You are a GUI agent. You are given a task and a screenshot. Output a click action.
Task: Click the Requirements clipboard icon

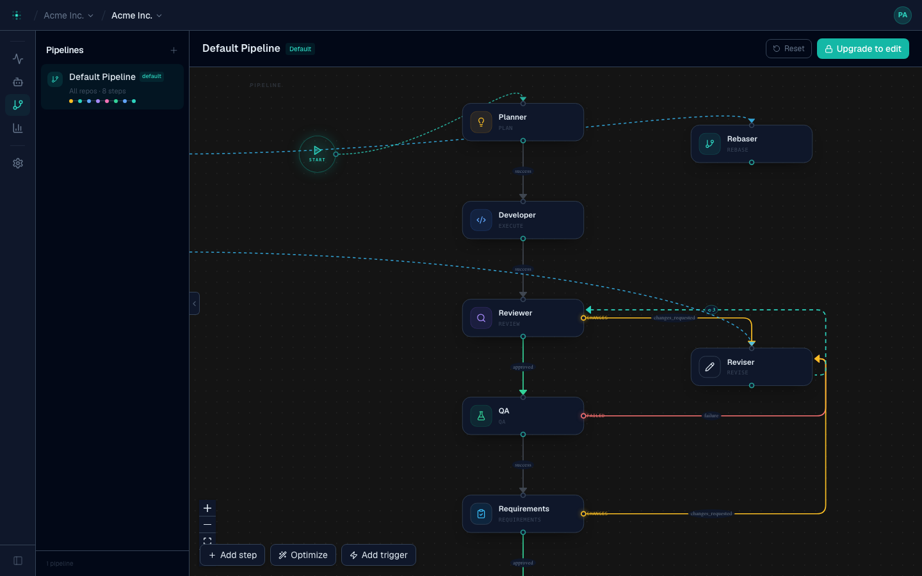tap(481, 514)
